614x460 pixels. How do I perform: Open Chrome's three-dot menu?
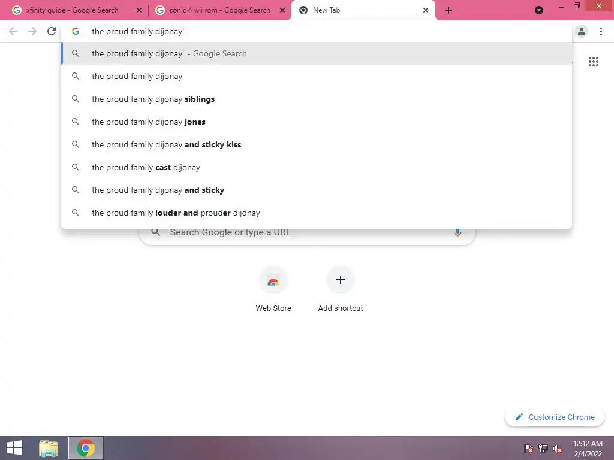point(601,31)
